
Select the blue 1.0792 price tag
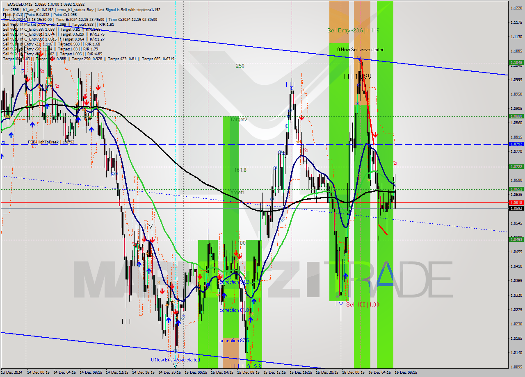click(516, 144)
